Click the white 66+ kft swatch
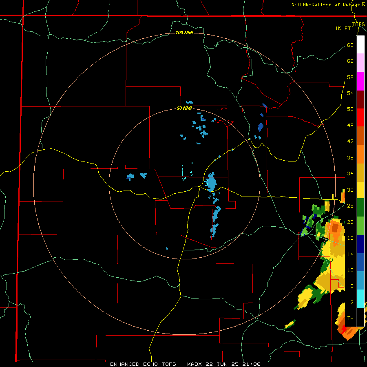The image size is (367, 367). pos(360,45)
